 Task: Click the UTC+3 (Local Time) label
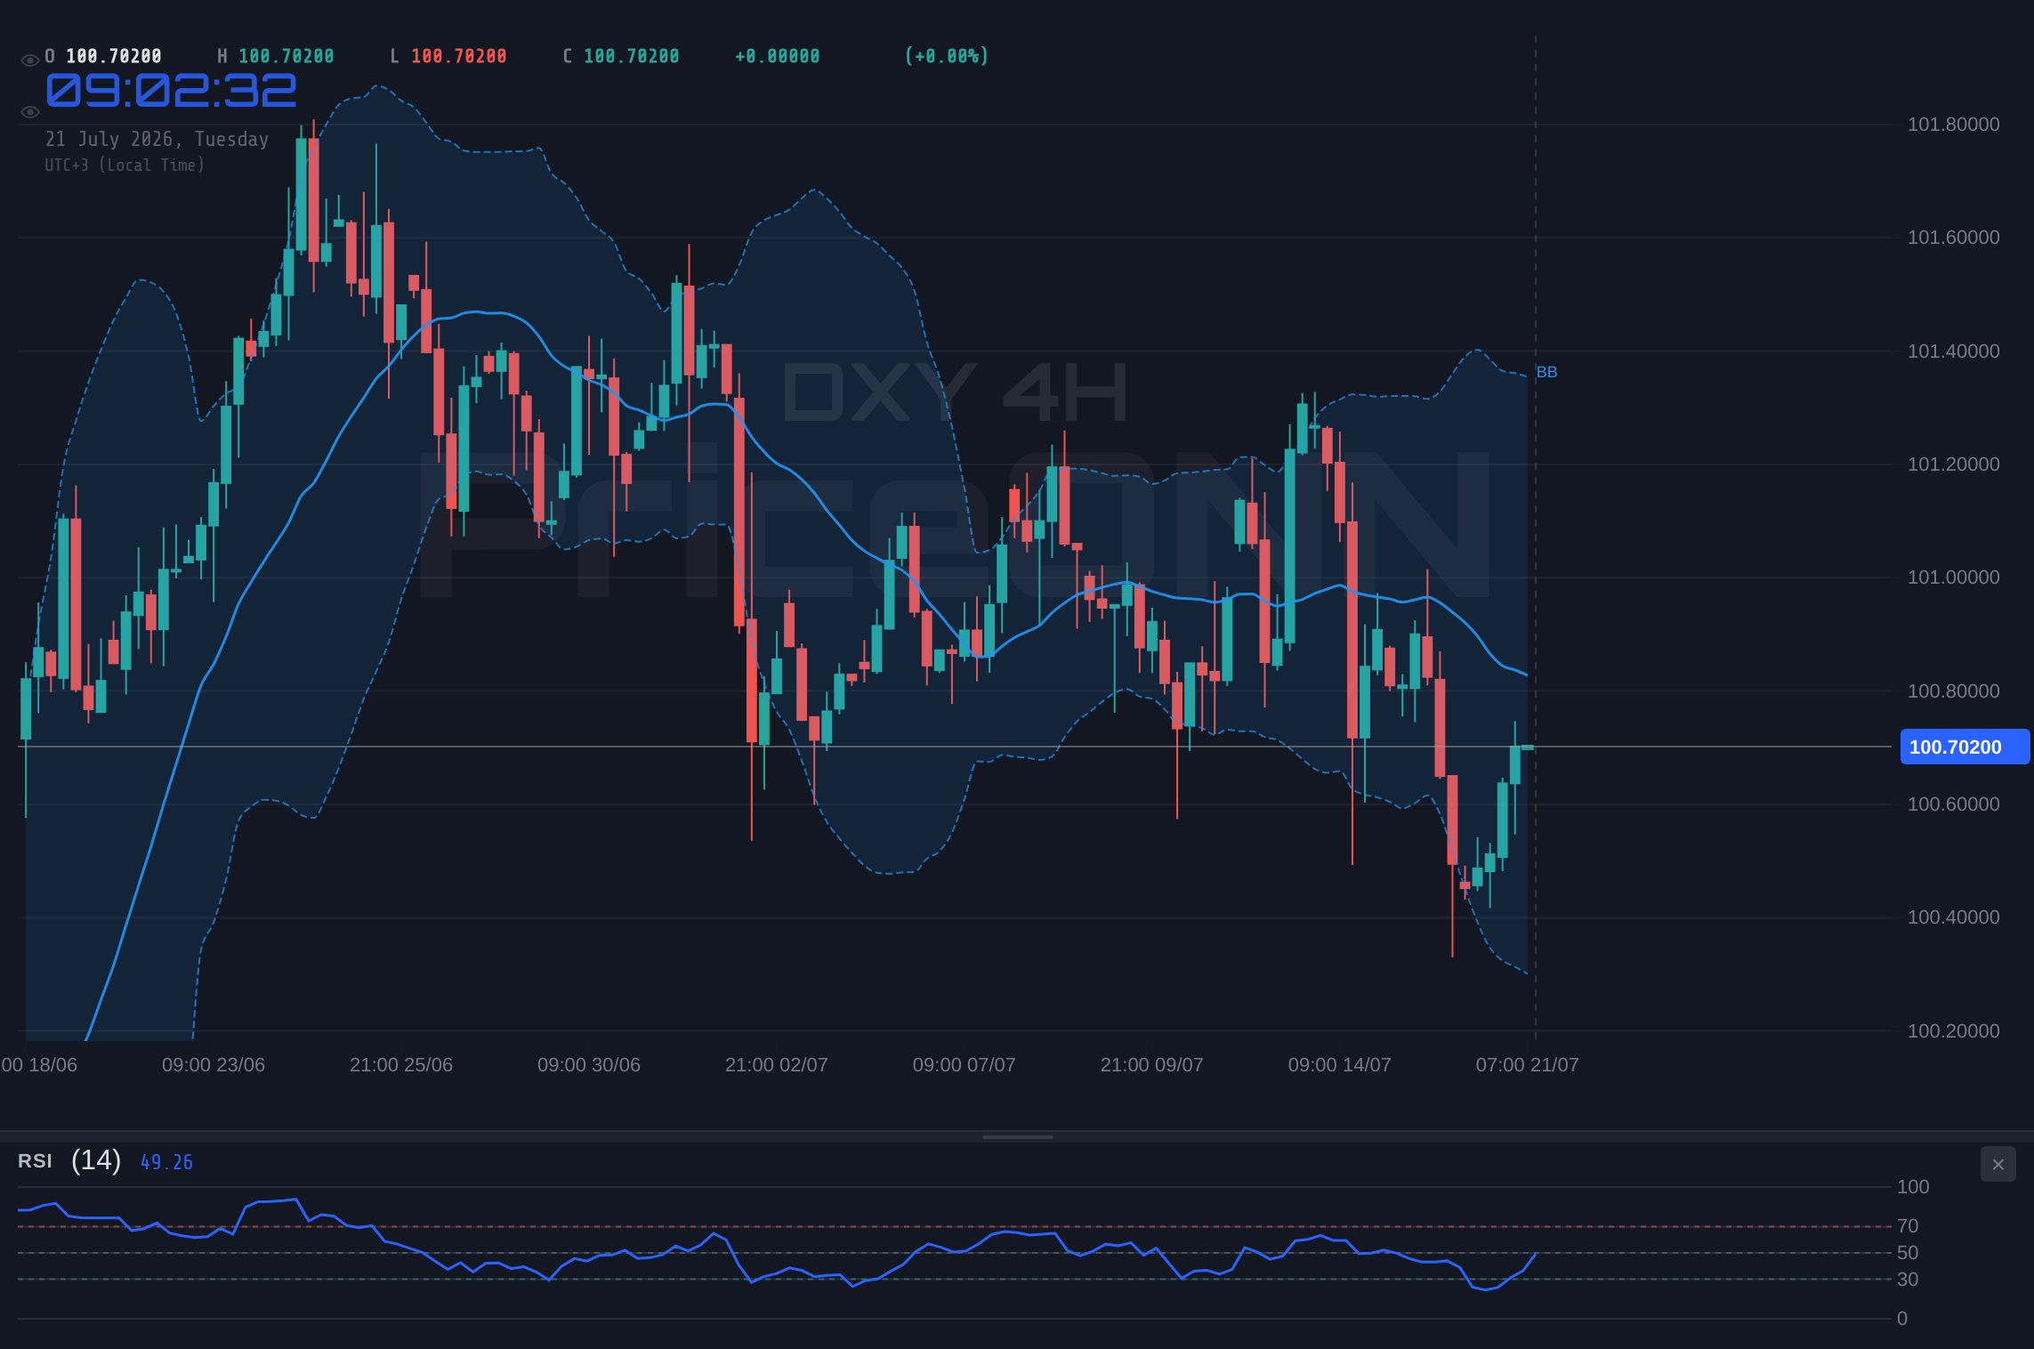125,165
